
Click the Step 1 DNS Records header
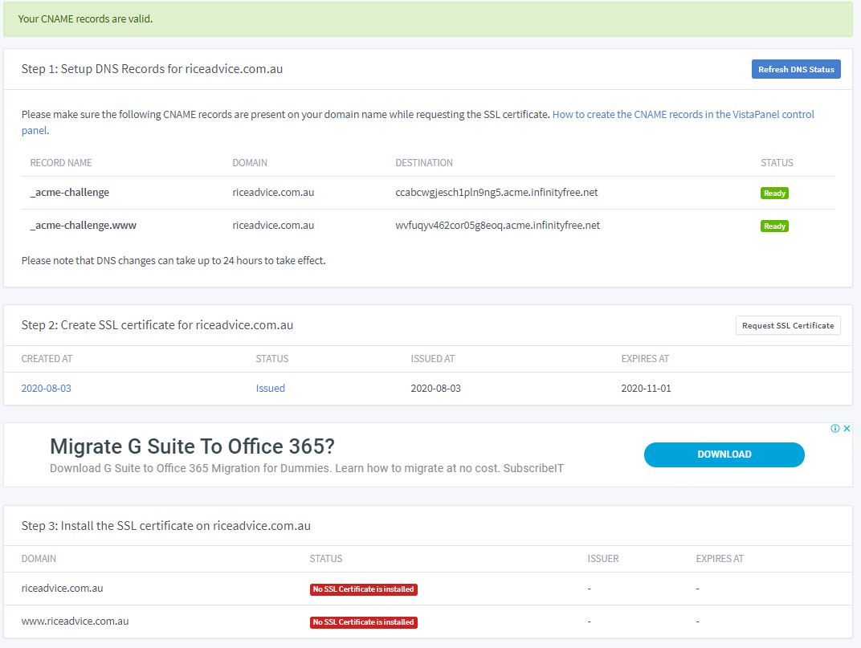pyautogui.click(x=151, y=68)
